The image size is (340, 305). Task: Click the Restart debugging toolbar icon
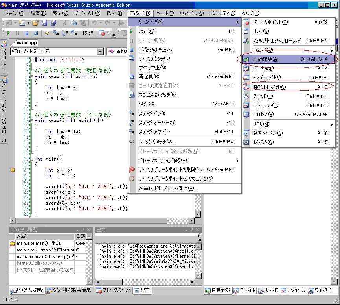36,33
